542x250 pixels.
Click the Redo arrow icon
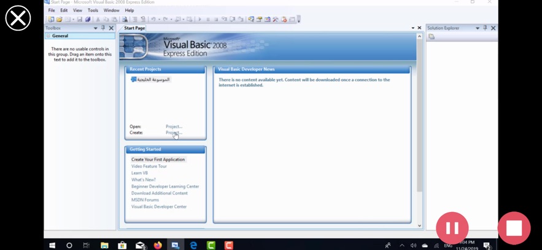coord(166,20)
